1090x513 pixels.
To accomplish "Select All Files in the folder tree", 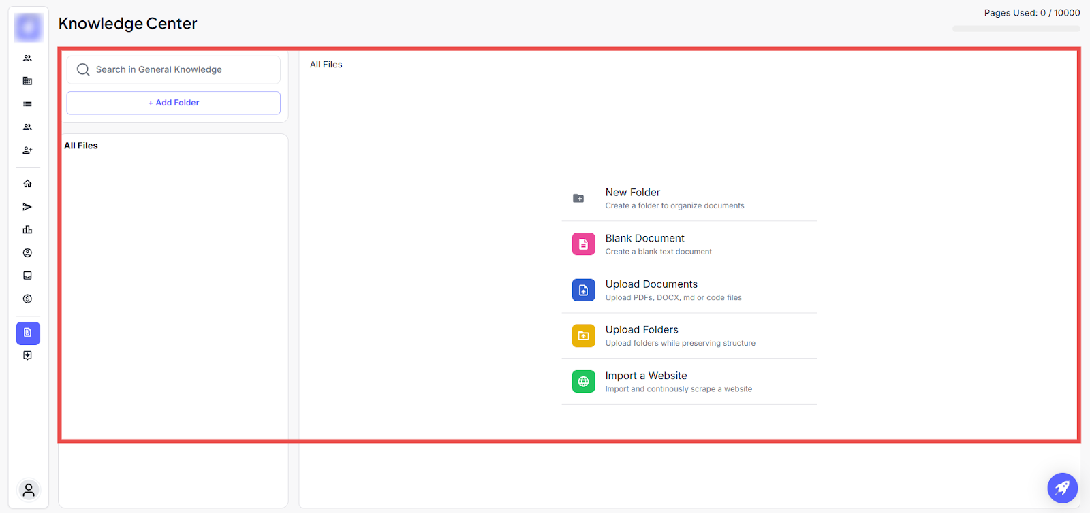I will [x=81, y=146].
